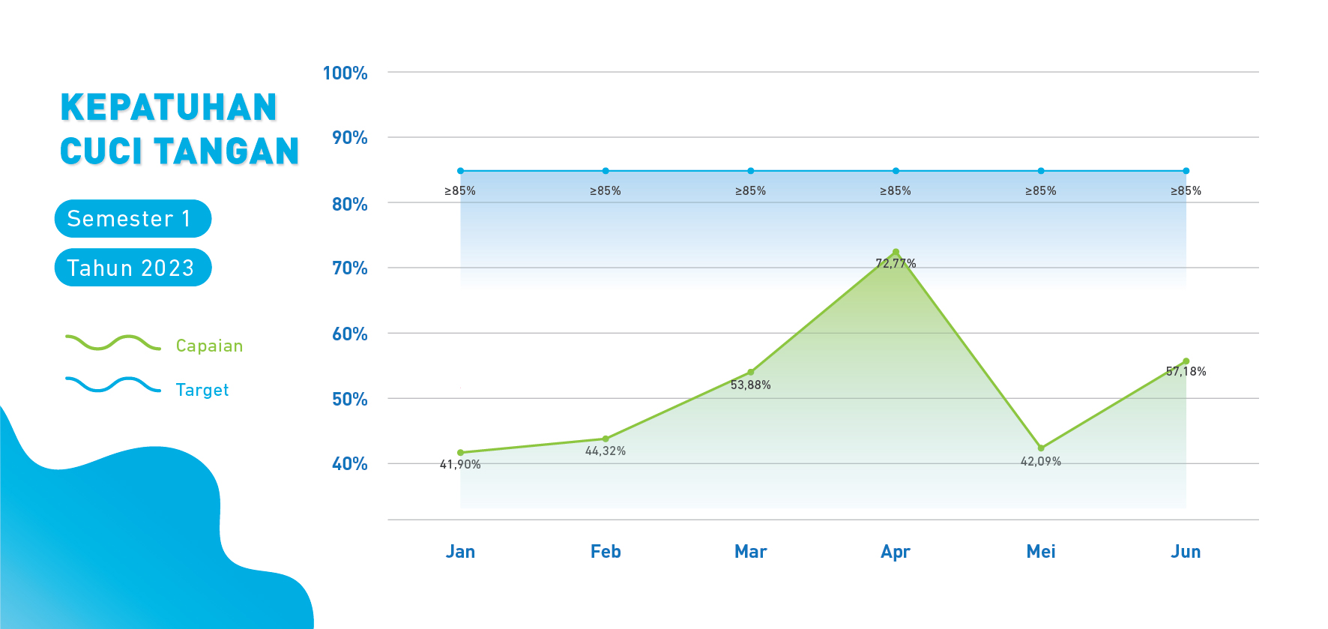
Task: Click the Target legend label
Action: 202,390
